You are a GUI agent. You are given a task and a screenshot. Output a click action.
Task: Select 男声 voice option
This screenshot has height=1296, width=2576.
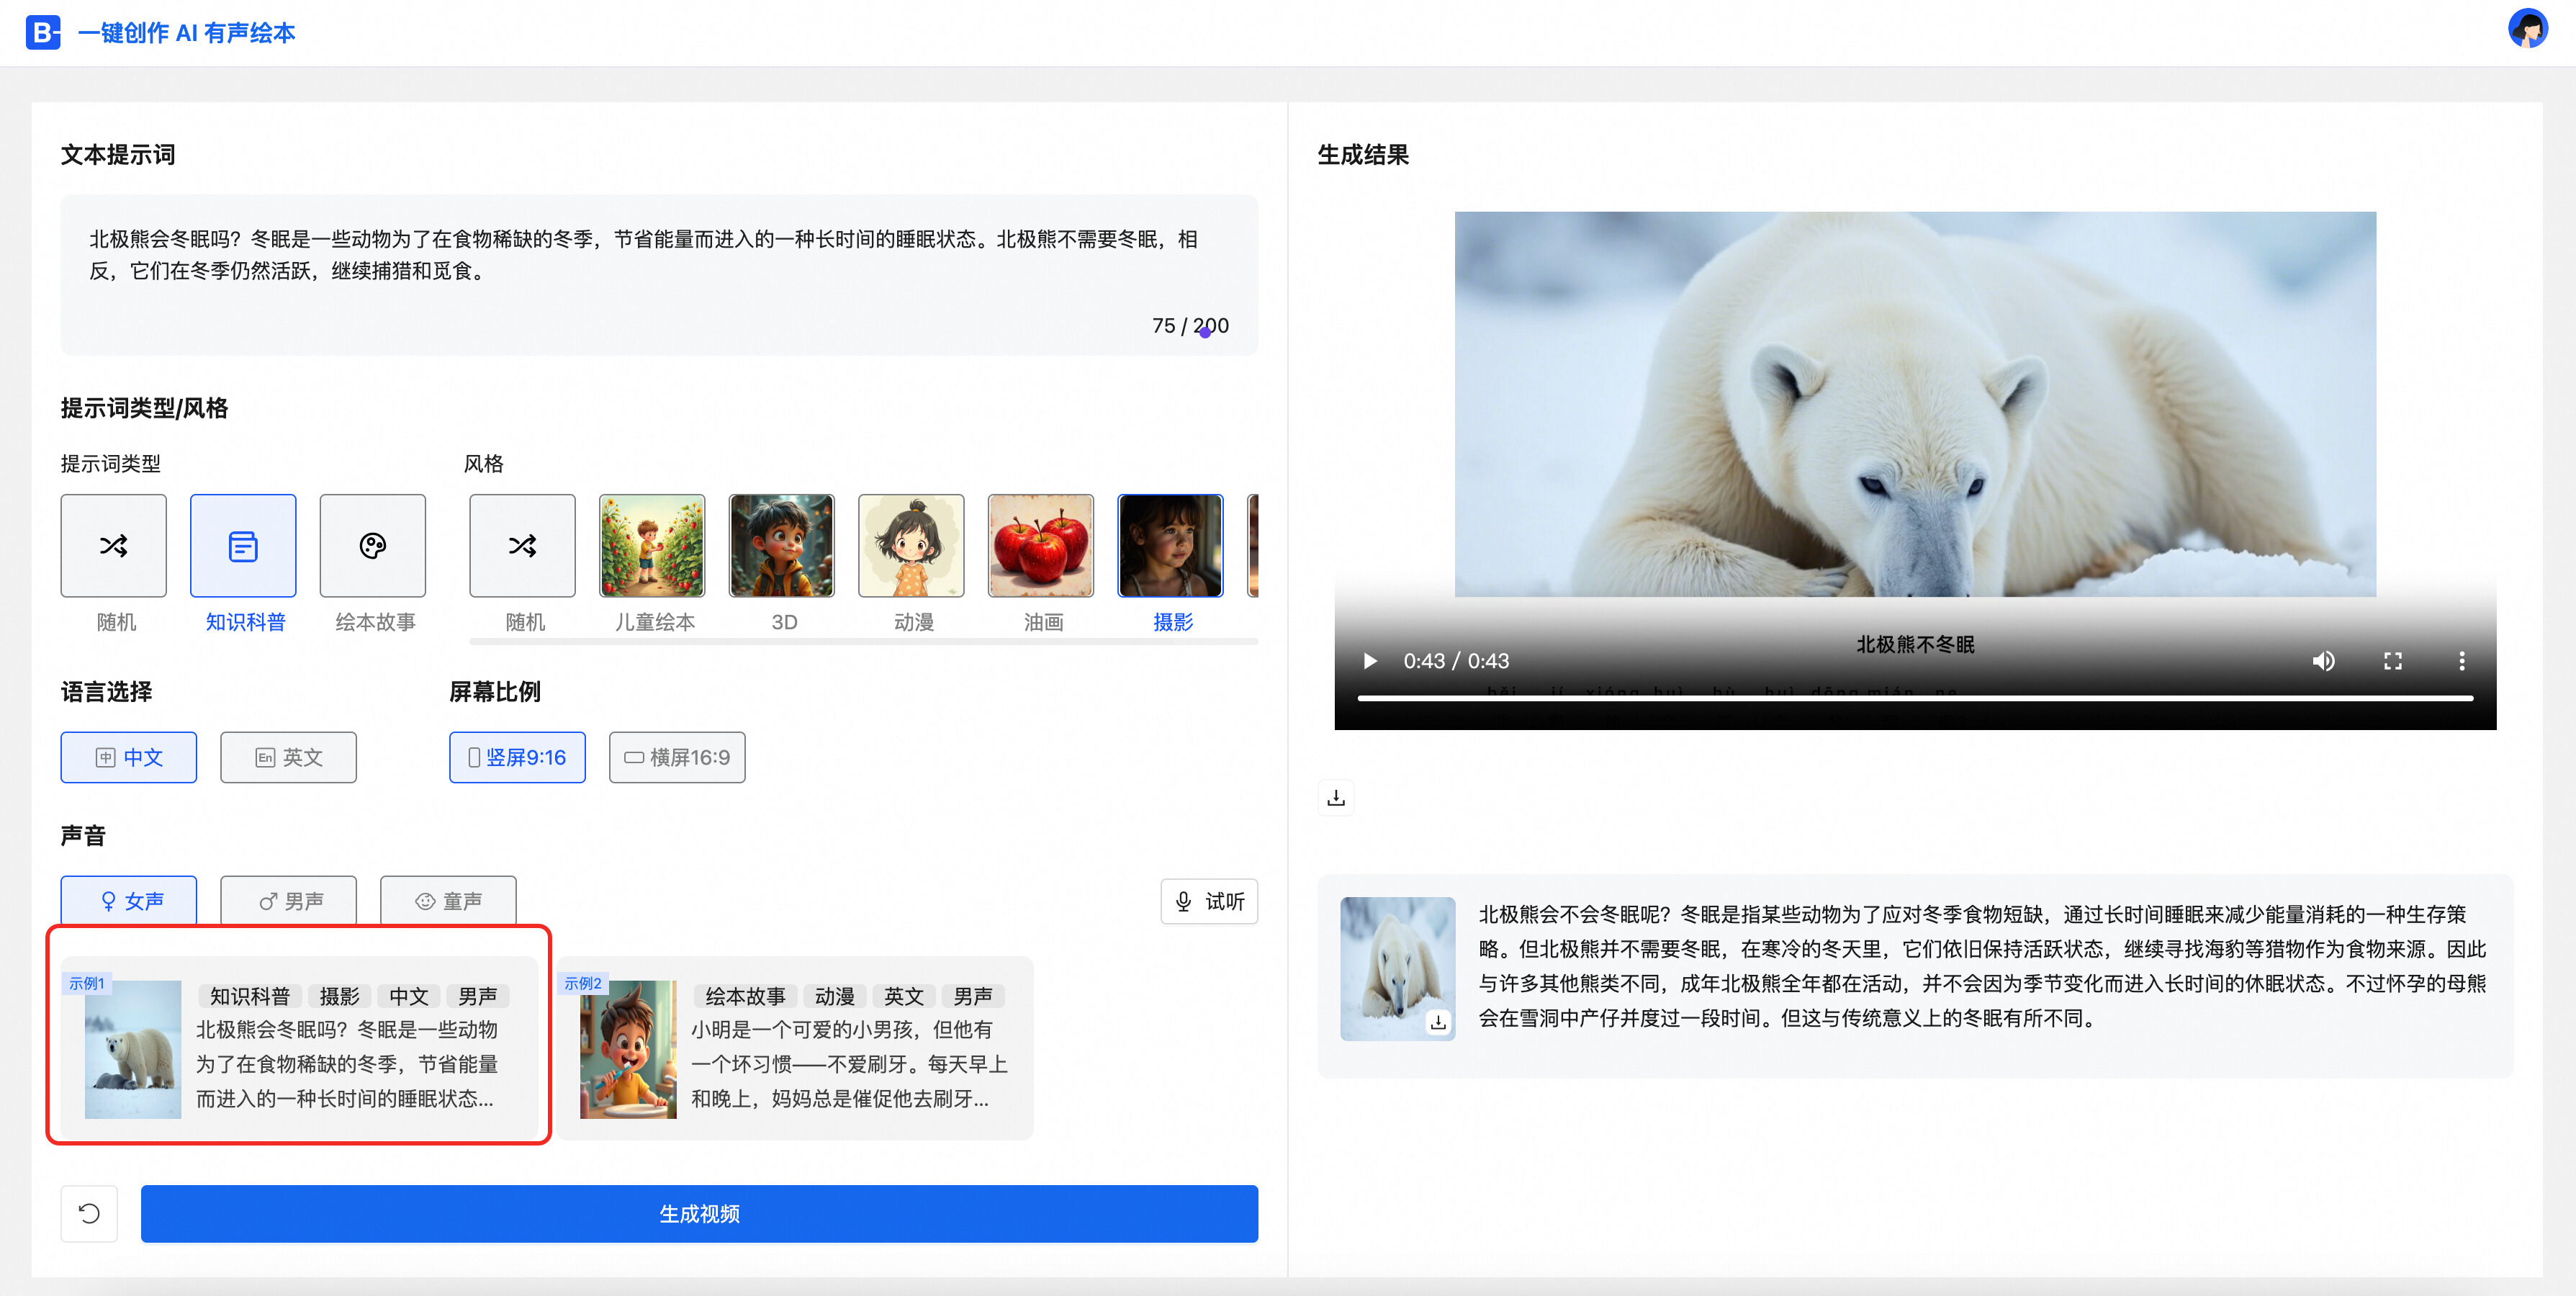288,900
